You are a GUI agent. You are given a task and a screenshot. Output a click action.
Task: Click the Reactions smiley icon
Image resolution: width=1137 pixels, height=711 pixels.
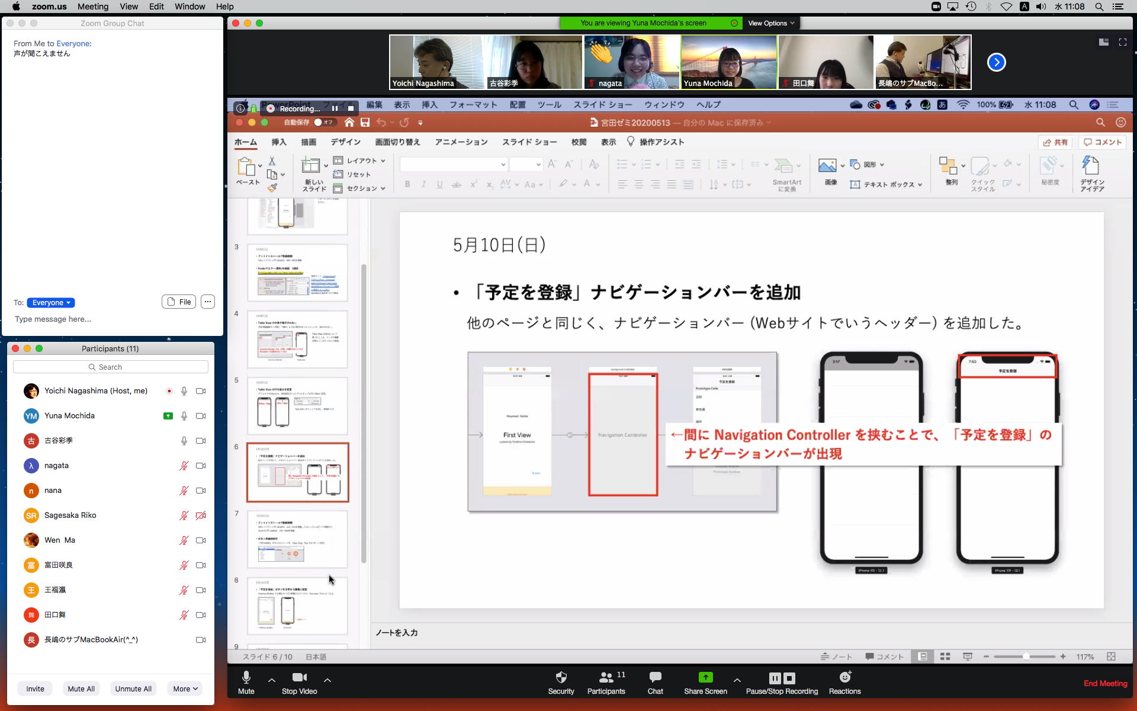coord(844,677)
